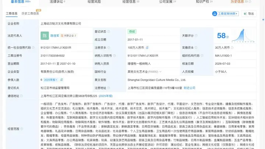
Task: Click the company name 上海动次哒次文化传媒有限公司
Action: pyautogui.click(x=61, y=24)
